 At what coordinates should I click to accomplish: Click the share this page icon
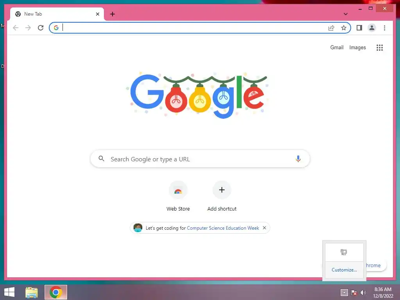click(331, 28)
